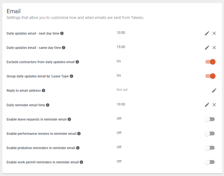
Task: Select the 15:00 same day time value
Action: pos(121,47)
